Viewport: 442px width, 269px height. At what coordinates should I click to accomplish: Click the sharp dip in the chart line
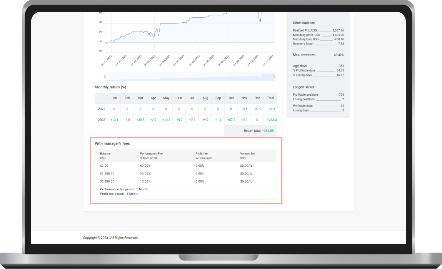point(260,20)
